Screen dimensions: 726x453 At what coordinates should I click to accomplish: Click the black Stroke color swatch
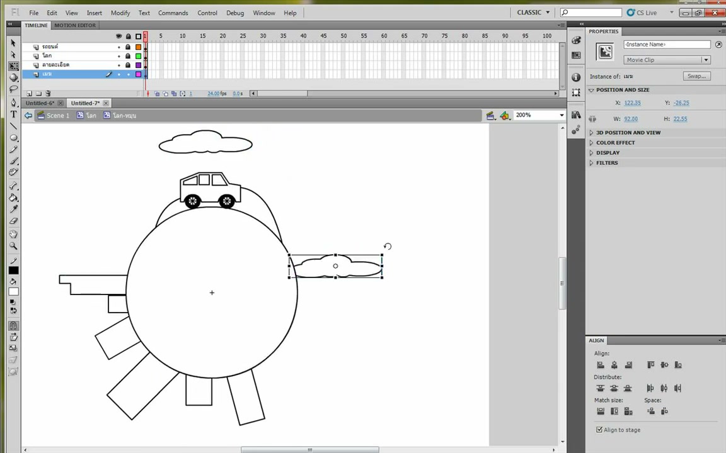[x=13, y=271]
